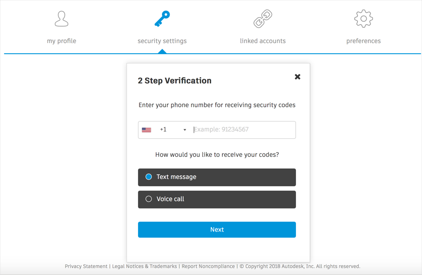Image resolution: width=422 pixels, height=275 pixels.
Task: Open Legal Notices & Trademarks link
Action: pyautogui.click(x=145, y=267)
